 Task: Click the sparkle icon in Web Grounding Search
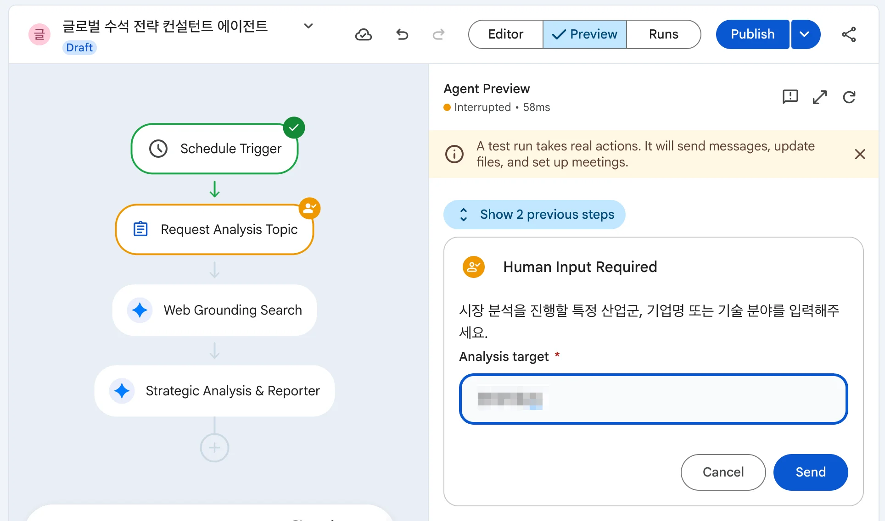click(x=140, y=310)
